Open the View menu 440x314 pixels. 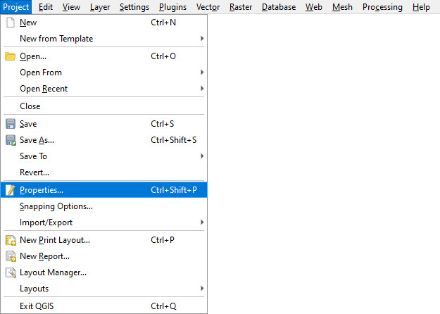71,7
